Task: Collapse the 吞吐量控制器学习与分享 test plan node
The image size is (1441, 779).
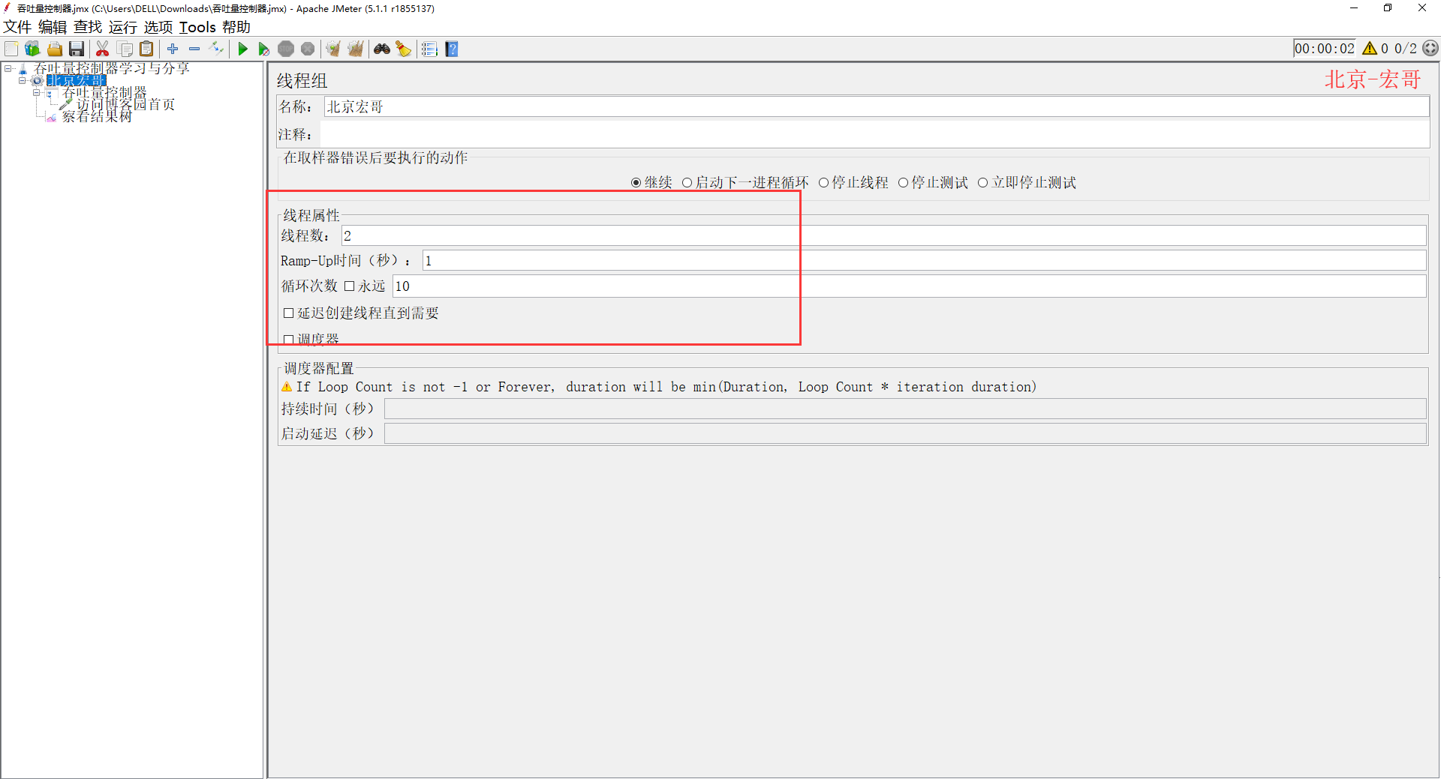Action: point(8,68)
